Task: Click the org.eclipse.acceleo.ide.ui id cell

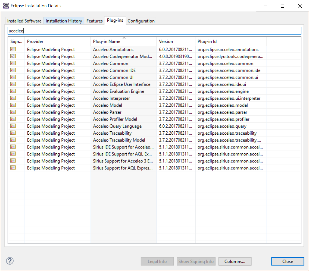Action: 222,84
